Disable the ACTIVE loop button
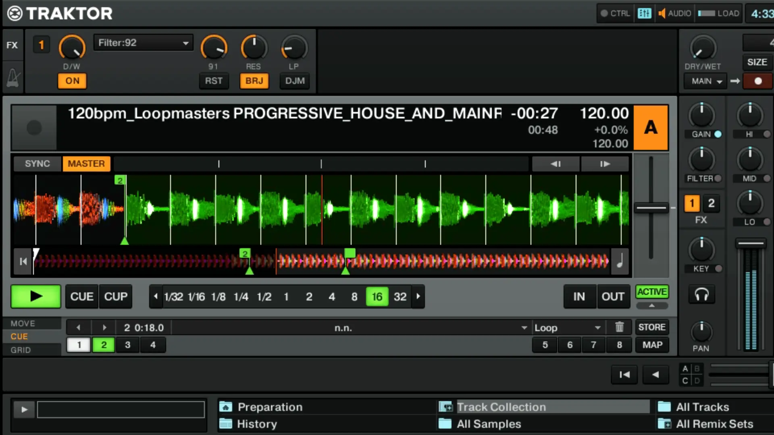 click(651, 292)
